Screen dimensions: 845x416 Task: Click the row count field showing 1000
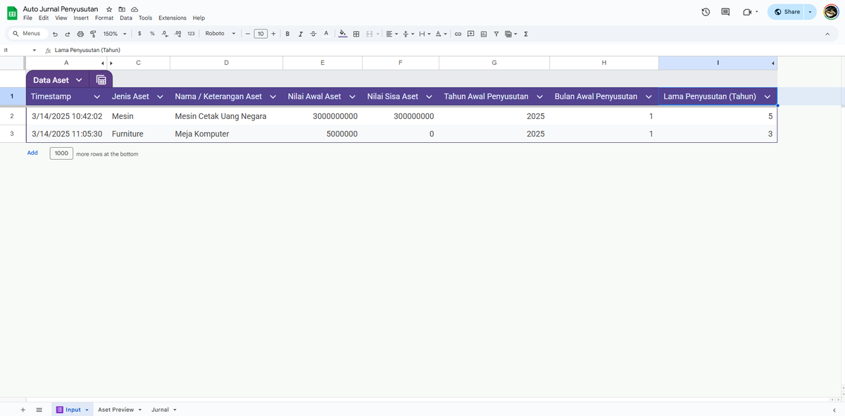coord(61,153)
